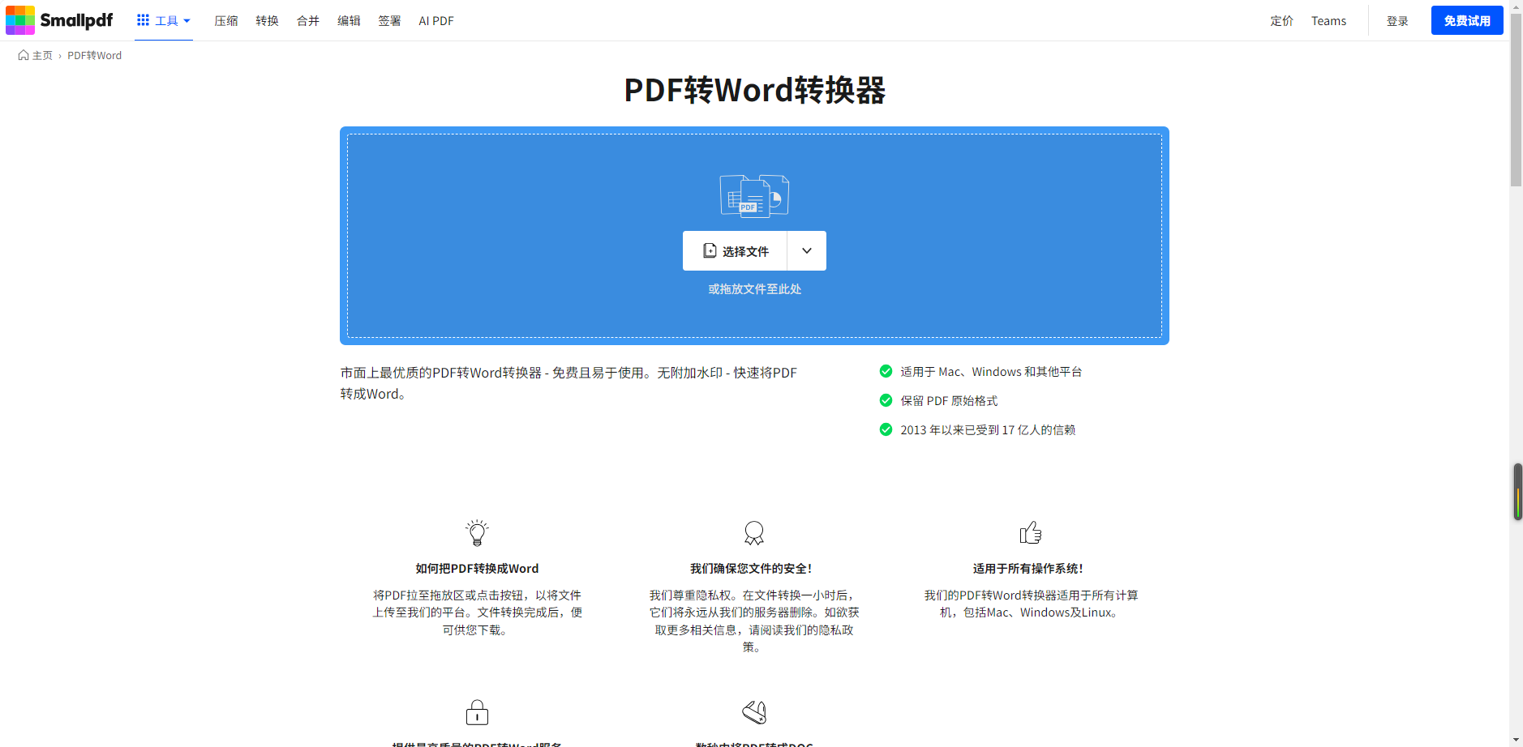Image resolution: width=1523 pixels, height=747 pixels.
Task: Click the award ribbon security icon
Action: pyautogui.click(x=754, y=533)
